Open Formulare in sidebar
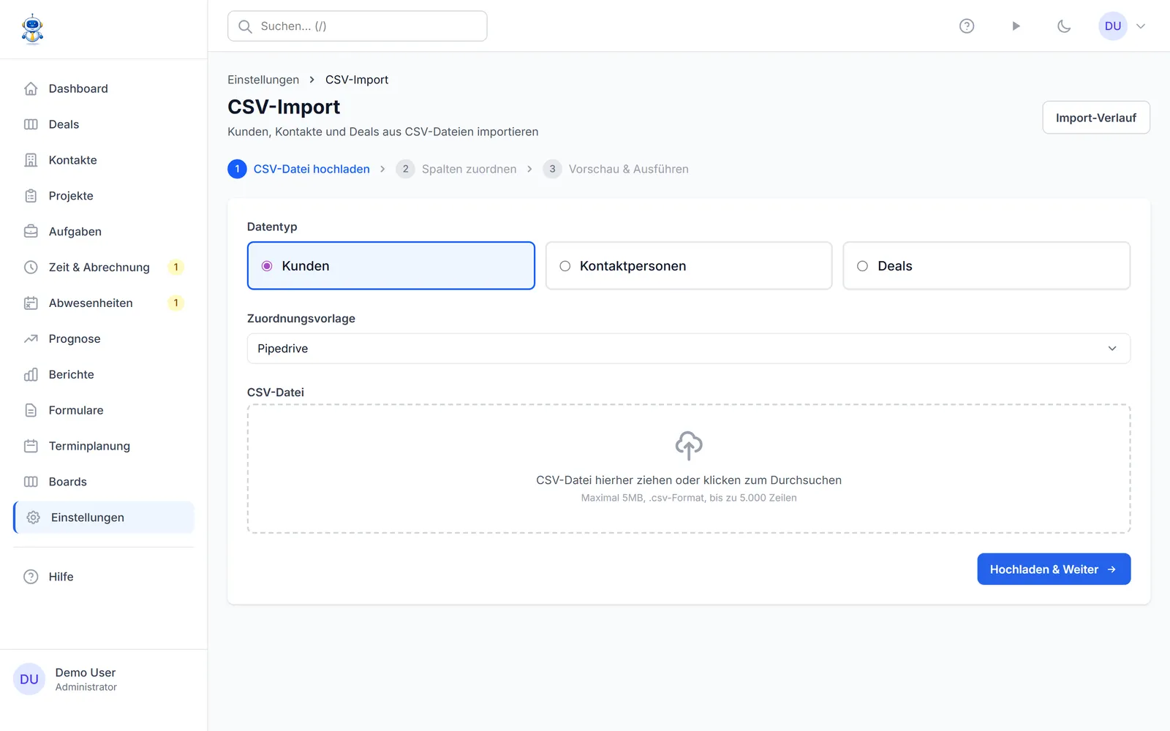1170x731 pixels. pos(104,411)
